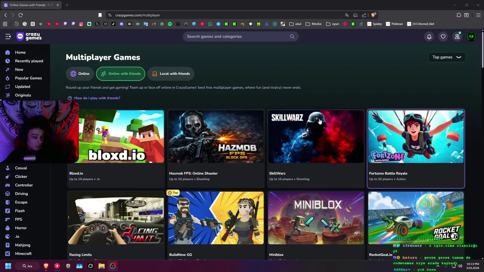Click the Search games and categories field
This screenshot has width=484, height=272.
click(240, 37)
